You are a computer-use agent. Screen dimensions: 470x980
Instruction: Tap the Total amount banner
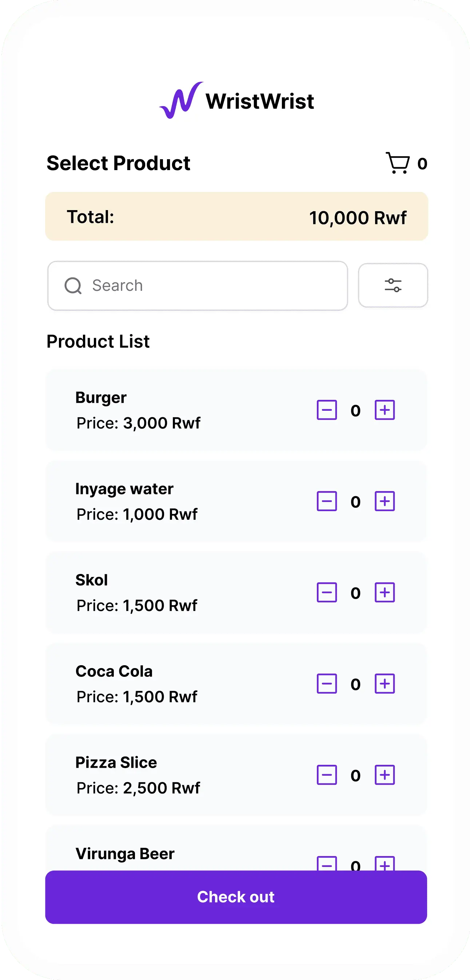pyautogui.click(x=236, y=217)
